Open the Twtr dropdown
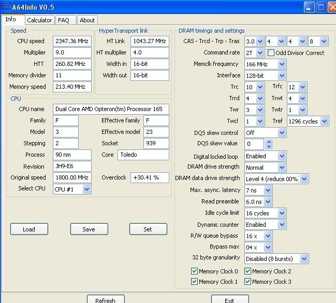 pyautogui.click(x=297, y=109)
